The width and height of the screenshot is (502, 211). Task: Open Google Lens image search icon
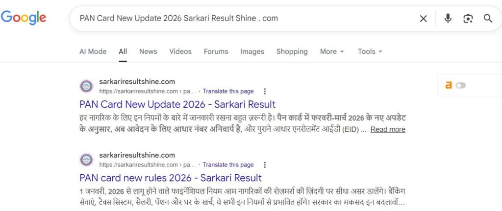point(468,19)
